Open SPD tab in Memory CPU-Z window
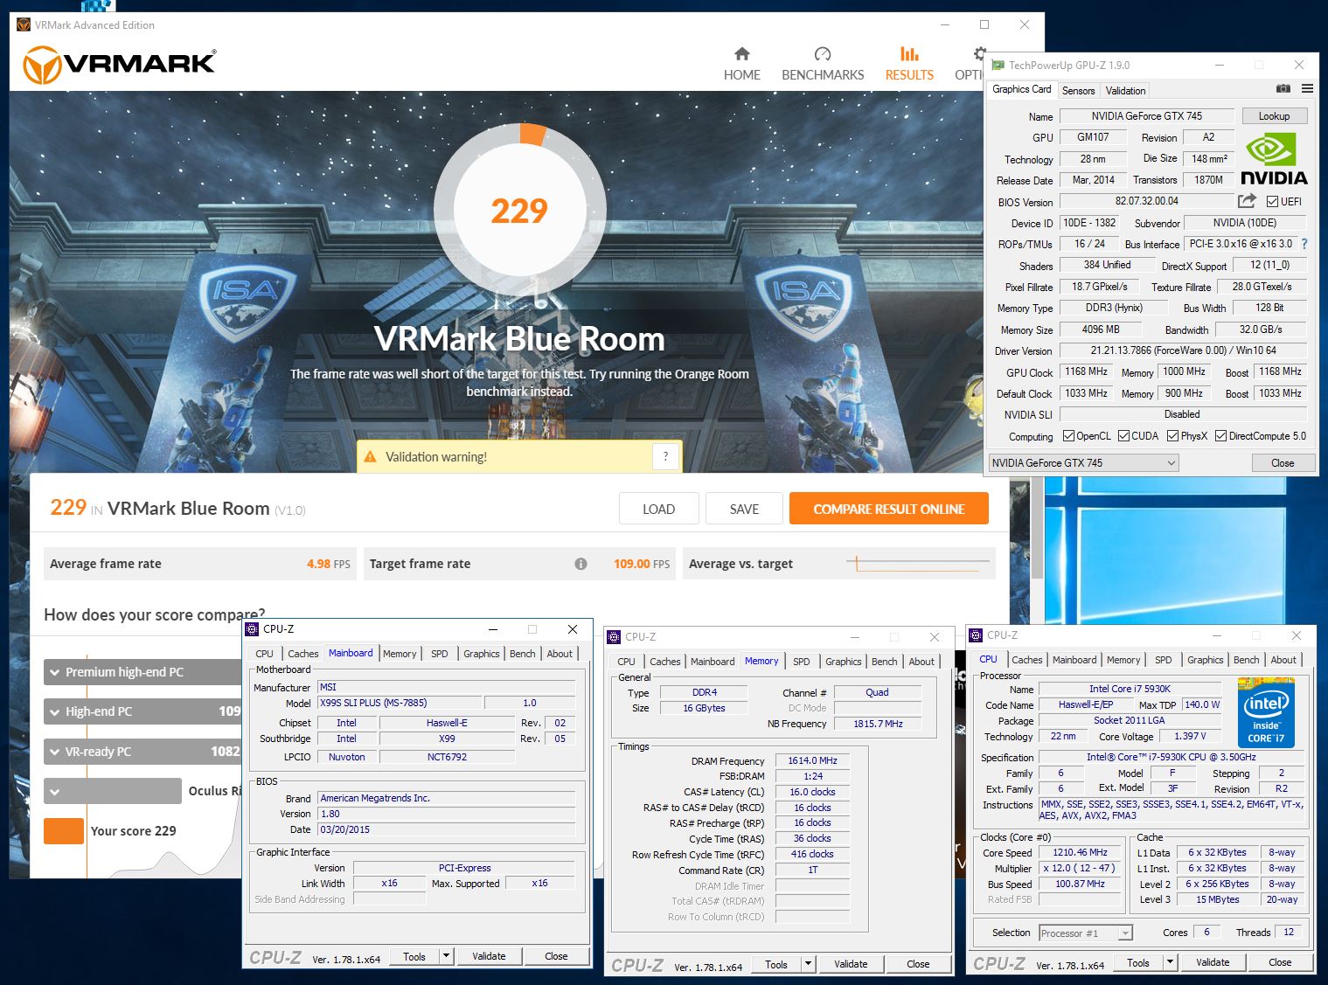Image resolution: width=1328 pixels, height=985 pixels. (x=802, y=662)
